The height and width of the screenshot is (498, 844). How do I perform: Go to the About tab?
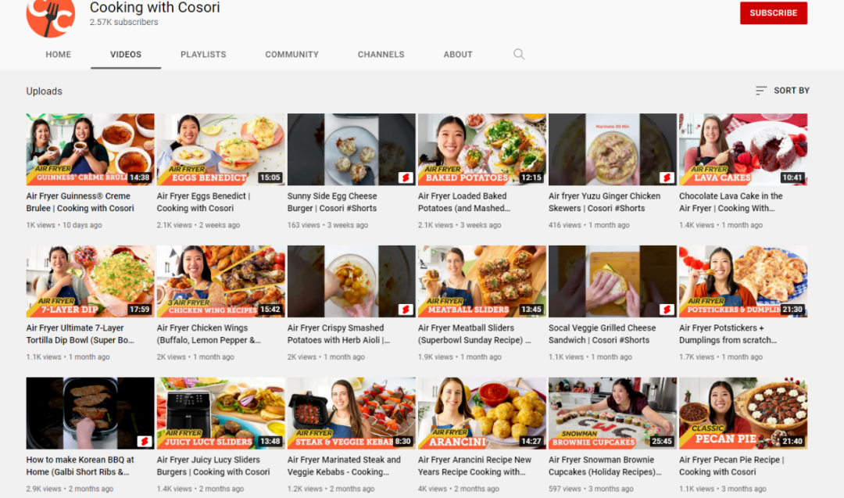pos(457,55)
